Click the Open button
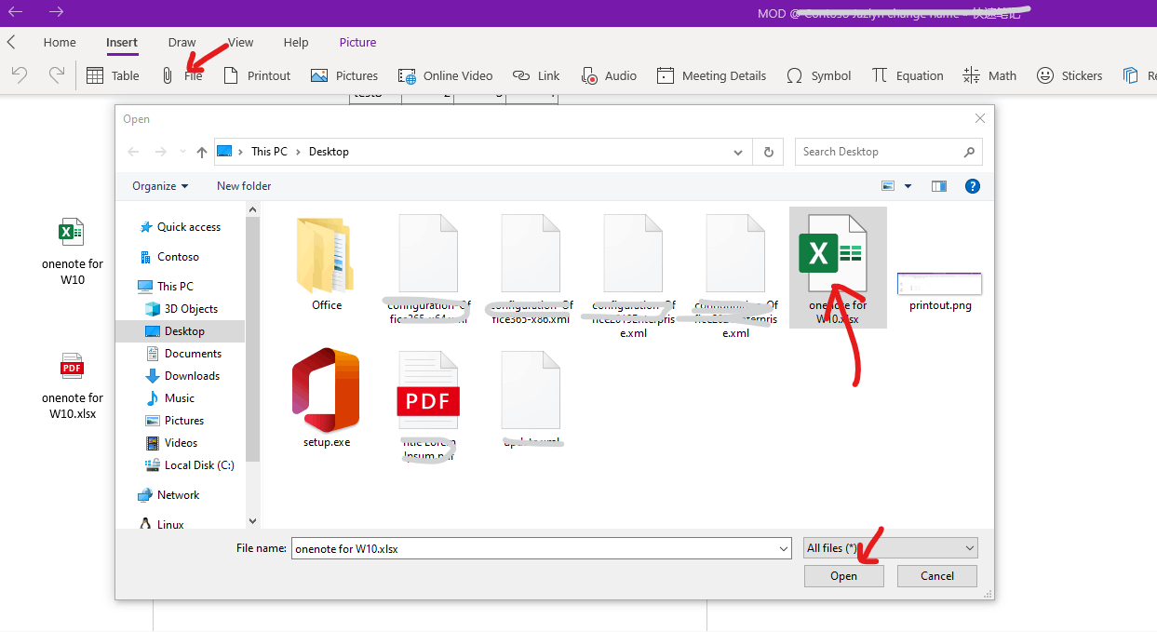1157x632 pixels. click(x=844, y=576)
